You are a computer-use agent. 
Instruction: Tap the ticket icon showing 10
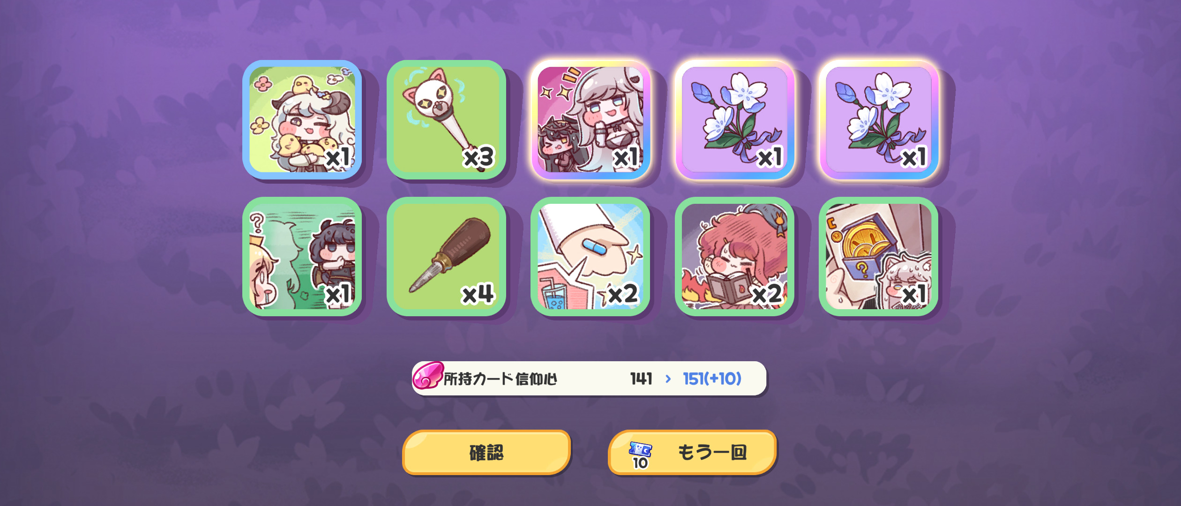(x=640, y=455)
